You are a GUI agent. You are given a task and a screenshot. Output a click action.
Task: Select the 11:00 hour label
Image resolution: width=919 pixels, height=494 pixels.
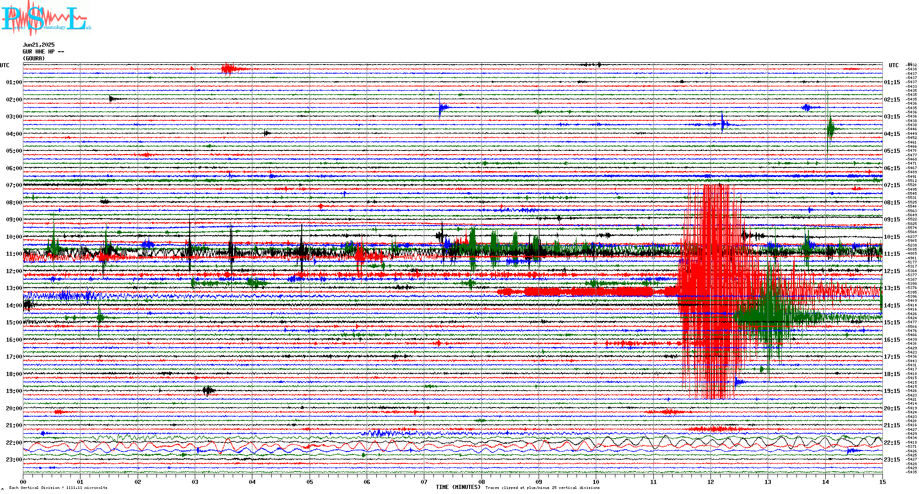pyautogui.click(x=14, y=254)
